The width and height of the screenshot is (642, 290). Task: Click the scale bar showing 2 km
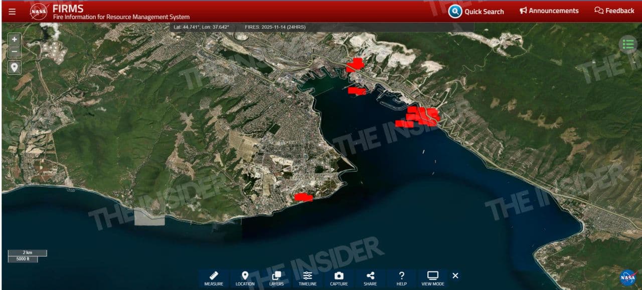pos(27,253)
